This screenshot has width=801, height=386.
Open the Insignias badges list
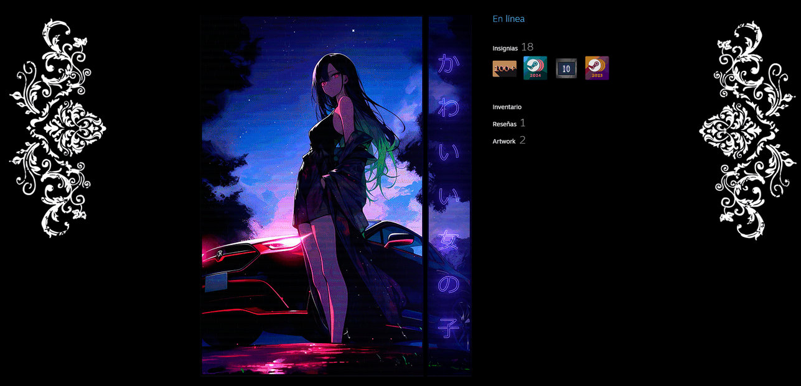coord(505,48)
